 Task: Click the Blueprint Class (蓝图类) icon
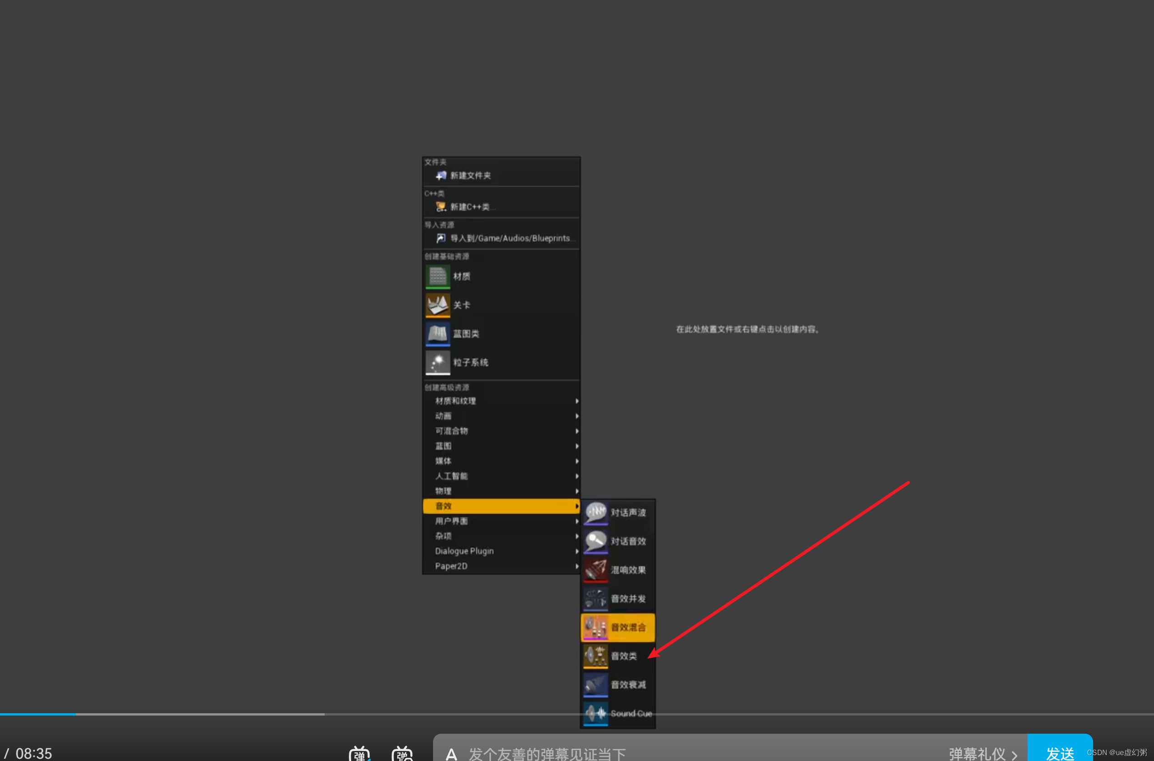(x=438, y=334)
